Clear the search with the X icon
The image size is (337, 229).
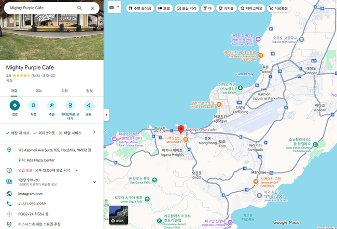92,8
